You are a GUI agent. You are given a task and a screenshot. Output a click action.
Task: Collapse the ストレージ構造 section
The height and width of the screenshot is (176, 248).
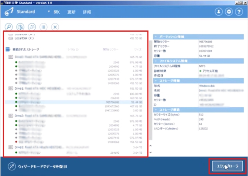[156, 110]
